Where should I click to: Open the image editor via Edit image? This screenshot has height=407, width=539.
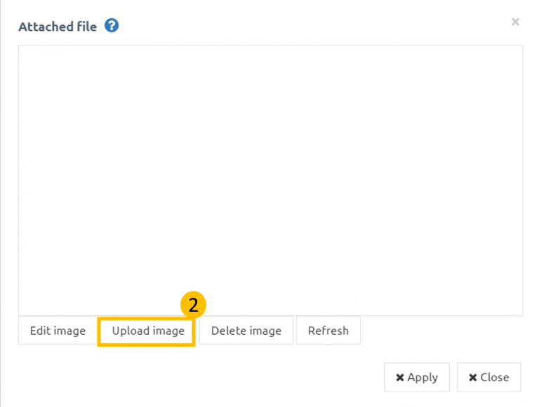coord(58,331)
